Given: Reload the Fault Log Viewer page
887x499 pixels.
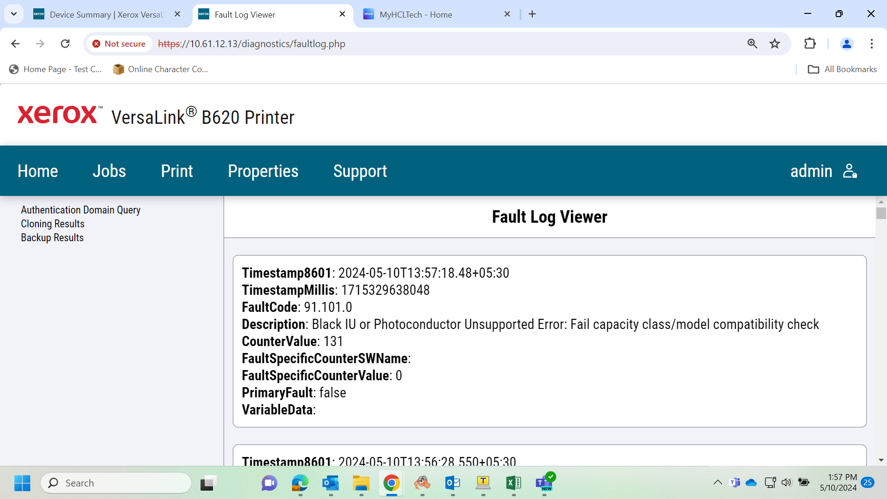Looking at the screenshot, I should point(65,43).
